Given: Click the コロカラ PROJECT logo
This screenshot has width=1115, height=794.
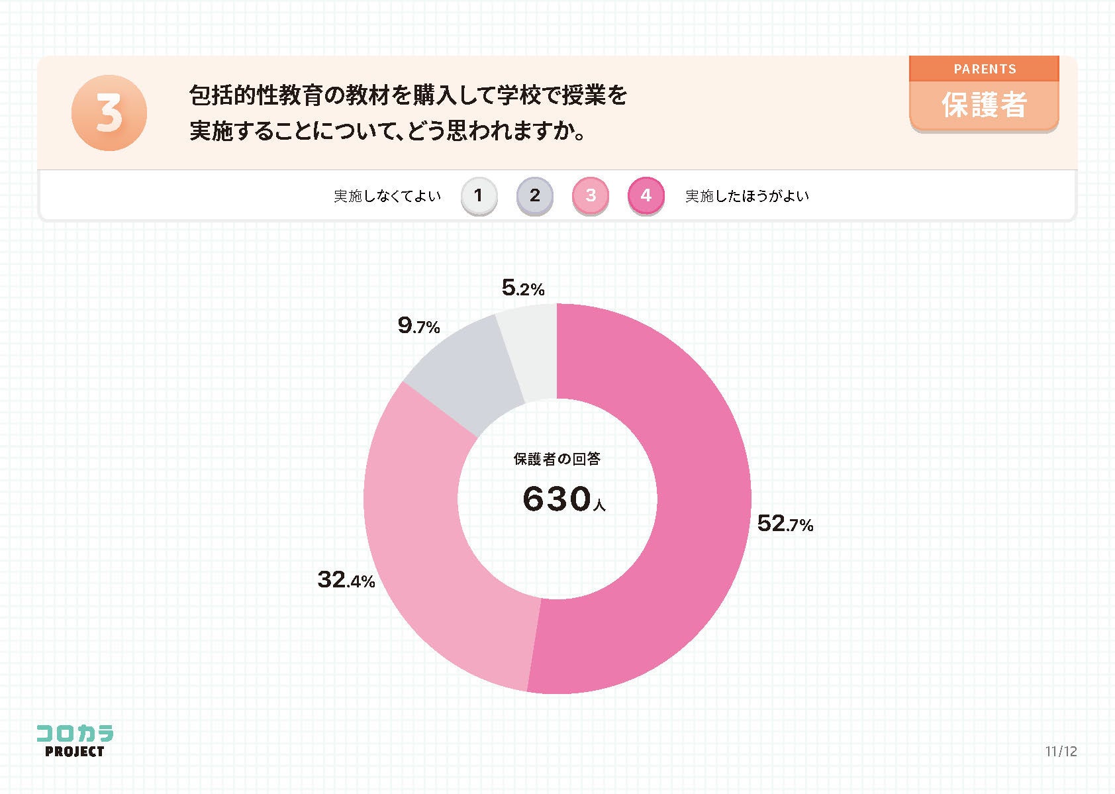Looking at the screenshot, I should [x=74, y=741].
